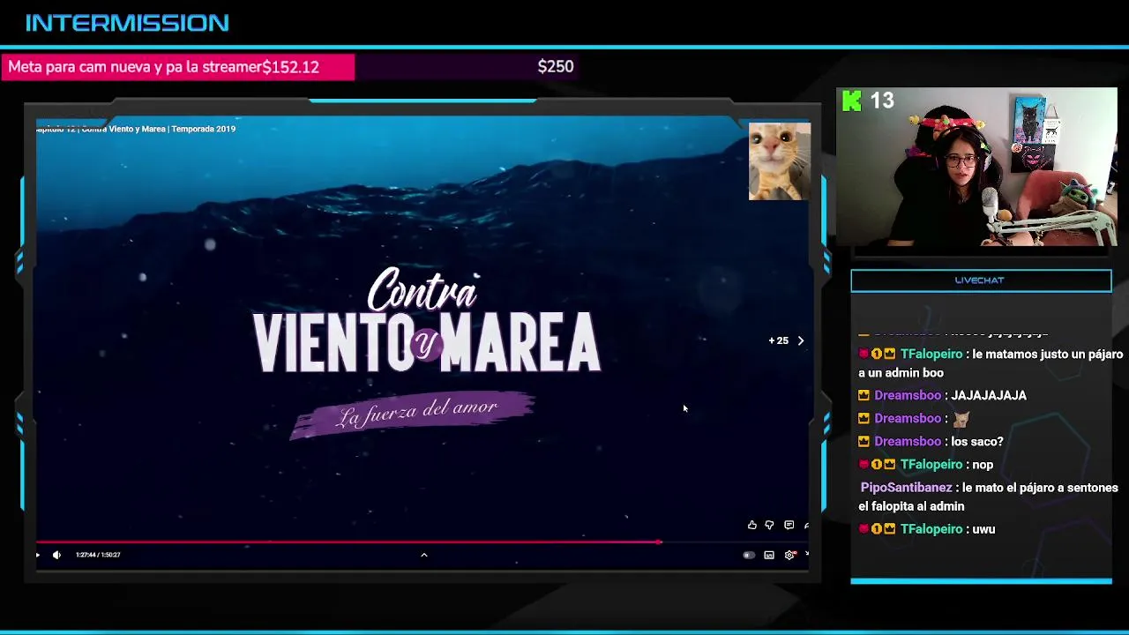The image size is (1129, 635).
Task: Select the donation goal bar
Action: (x=291, y=67)
